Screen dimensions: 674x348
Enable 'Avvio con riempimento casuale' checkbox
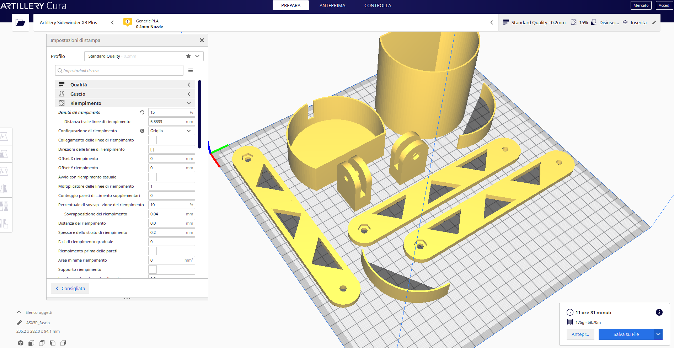153,177
